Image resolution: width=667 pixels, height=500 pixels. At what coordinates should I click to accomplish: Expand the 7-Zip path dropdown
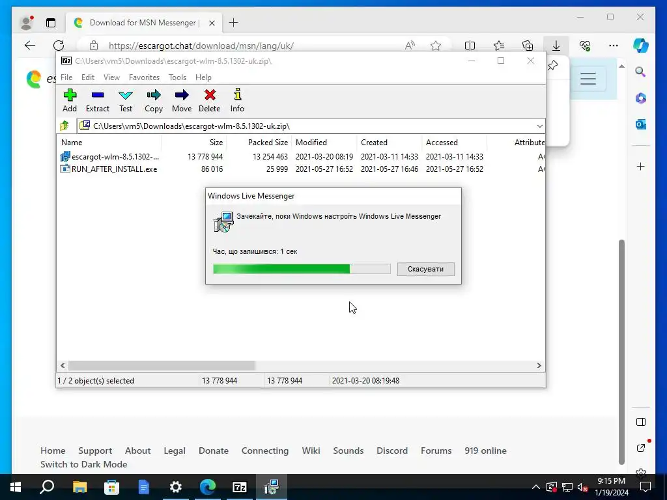[x=539, y=126]
